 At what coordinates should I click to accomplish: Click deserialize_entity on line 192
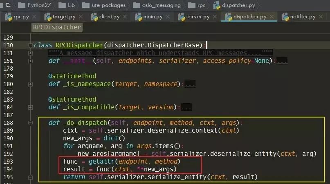[243, 154]
